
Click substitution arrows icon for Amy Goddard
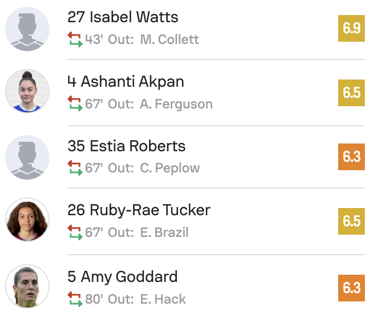(75, 299)
